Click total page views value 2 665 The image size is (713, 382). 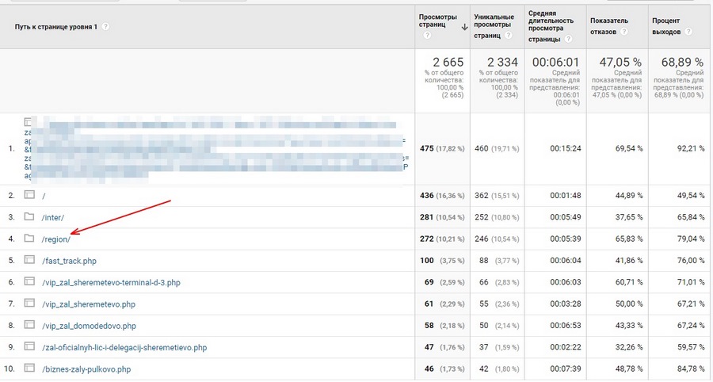[x=448, y=62]
